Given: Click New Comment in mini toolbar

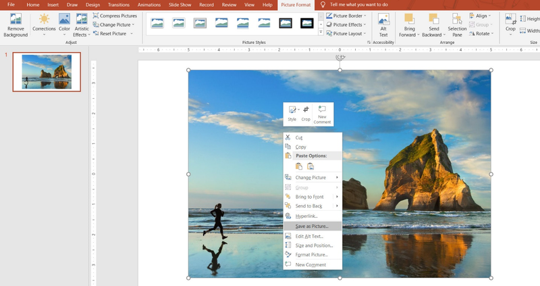Looking at the screenshot, I should click(x=322, y=114).
